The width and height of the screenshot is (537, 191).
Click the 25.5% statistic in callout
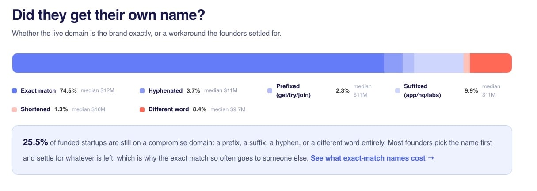click(x=35, y=142)
